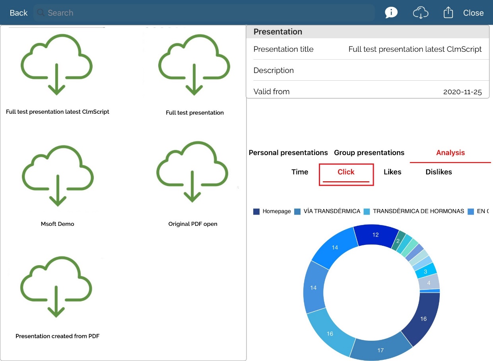Switch to Personal presentations tab

pyautogui.click(x=288, y=153)
